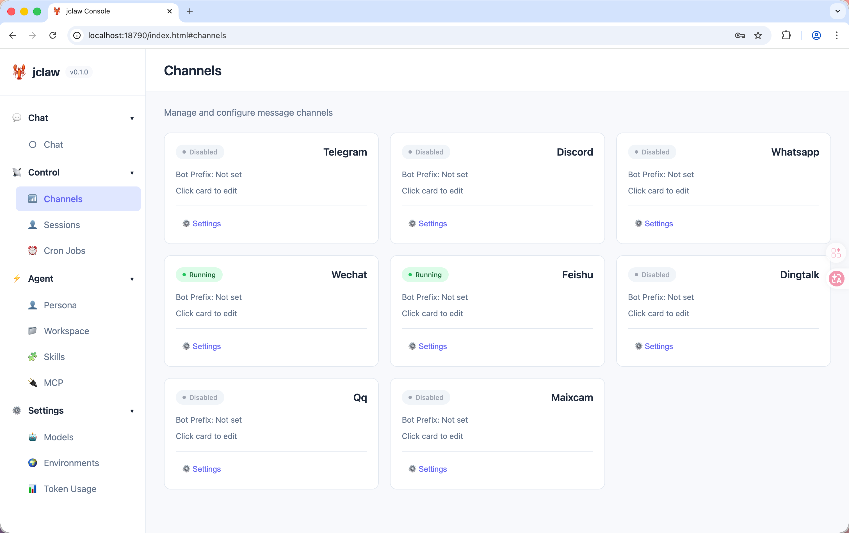849x533 pixels.
Task: View site information icon in address bar
Action: [x=77, y=35]
